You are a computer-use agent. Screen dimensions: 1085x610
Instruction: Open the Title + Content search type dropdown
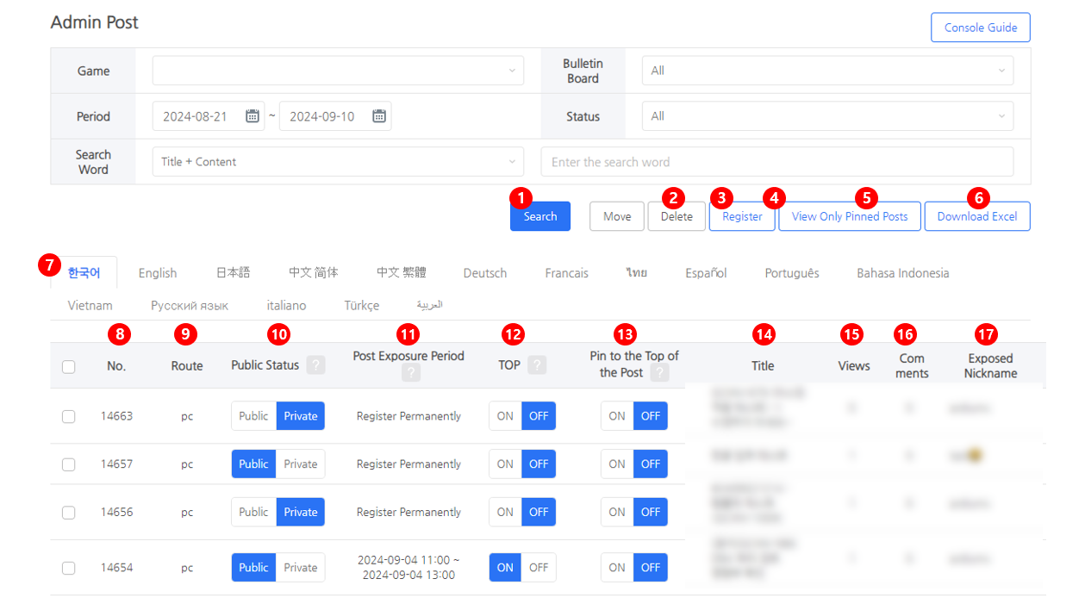click(338, 162)
